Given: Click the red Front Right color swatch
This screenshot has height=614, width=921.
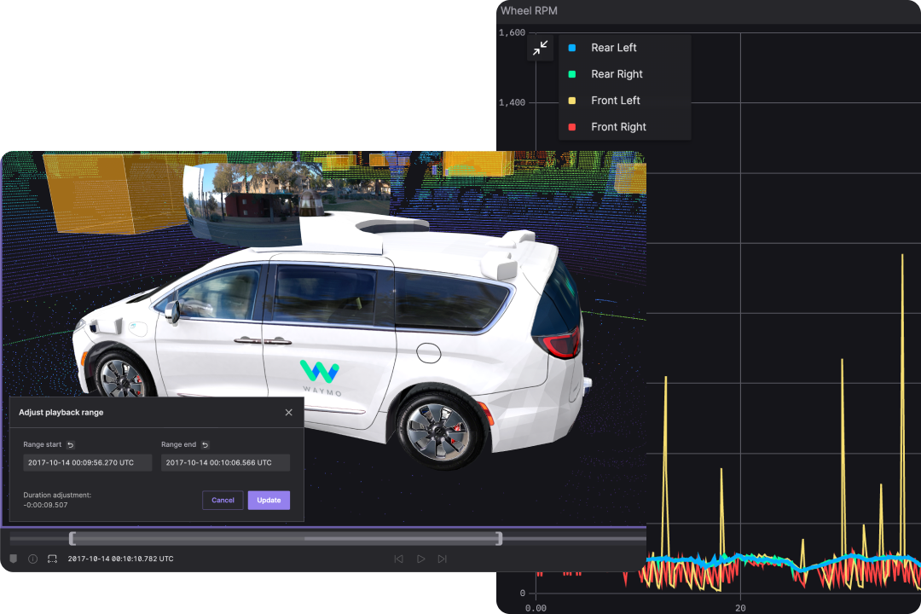Looking at the screenshot, I should pos(573,126).
